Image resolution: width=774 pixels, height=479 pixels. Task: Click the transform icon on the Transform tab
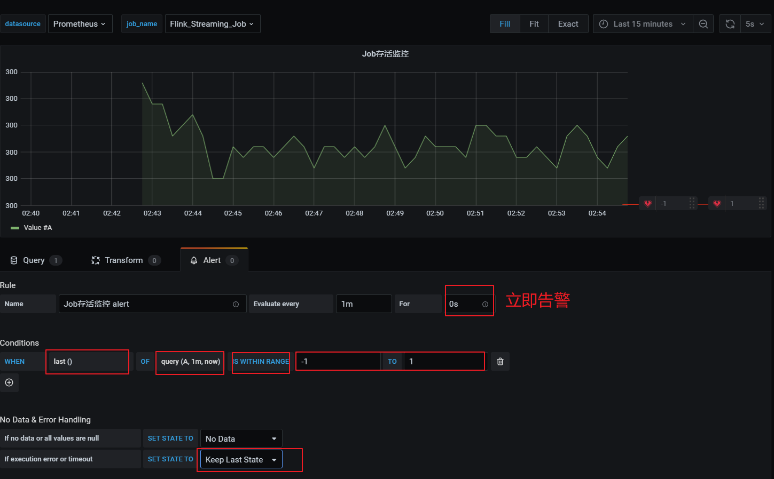pos(96,260)
